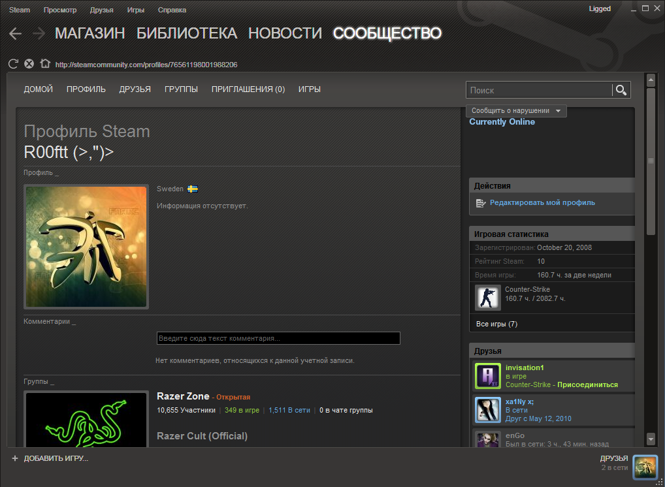Go to ДОМОЙ community tab

click(38, 89)
